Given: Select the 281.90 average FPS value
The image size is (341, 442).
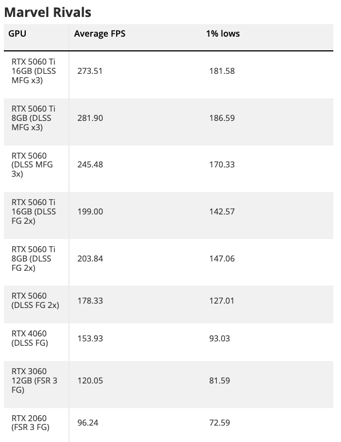Looking at the screenshot, I should [x=90, y=118].
